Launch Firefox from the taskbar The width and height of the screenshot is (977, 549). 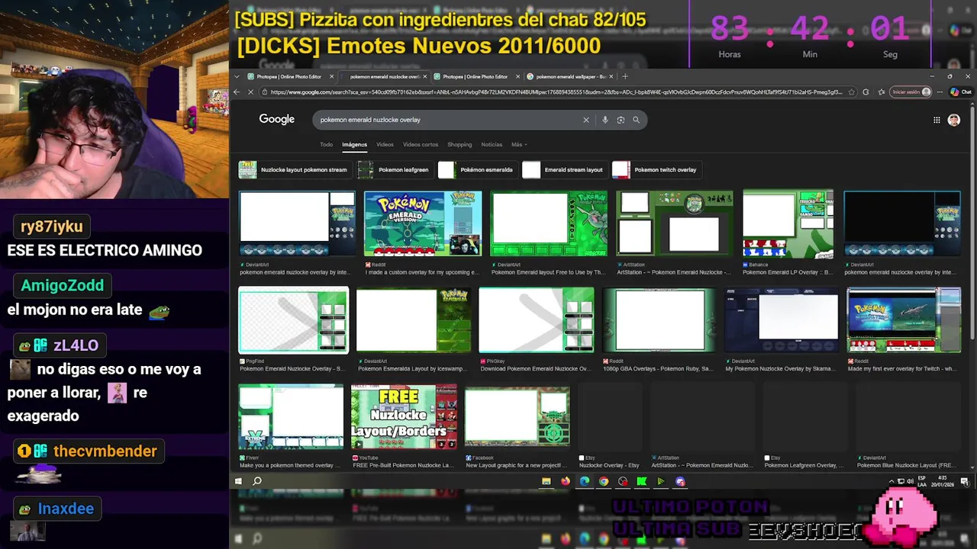[565, 481]
